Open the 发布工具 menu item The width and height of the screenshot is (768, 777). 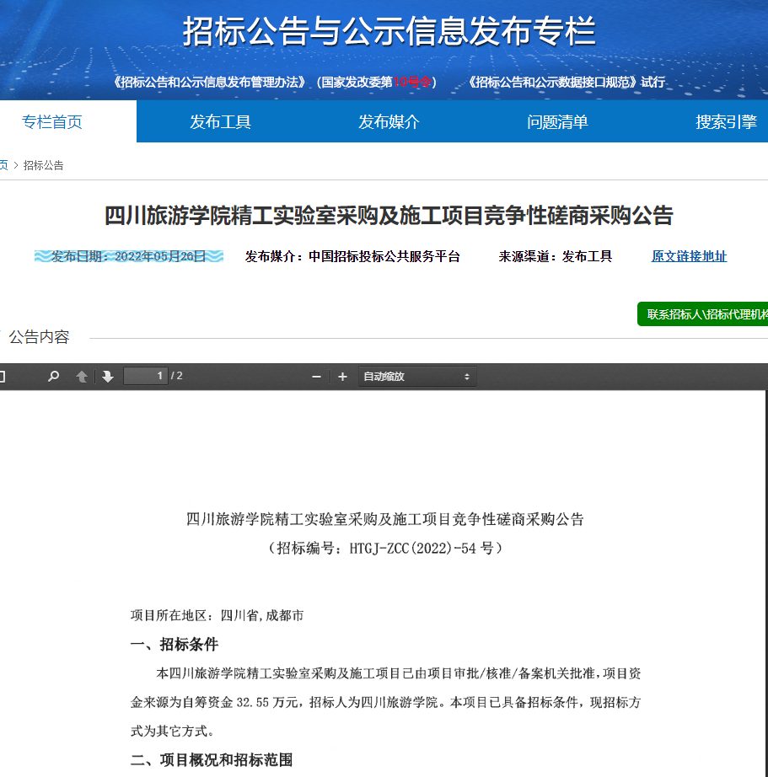pyautogui.click(x=221, y=121)
